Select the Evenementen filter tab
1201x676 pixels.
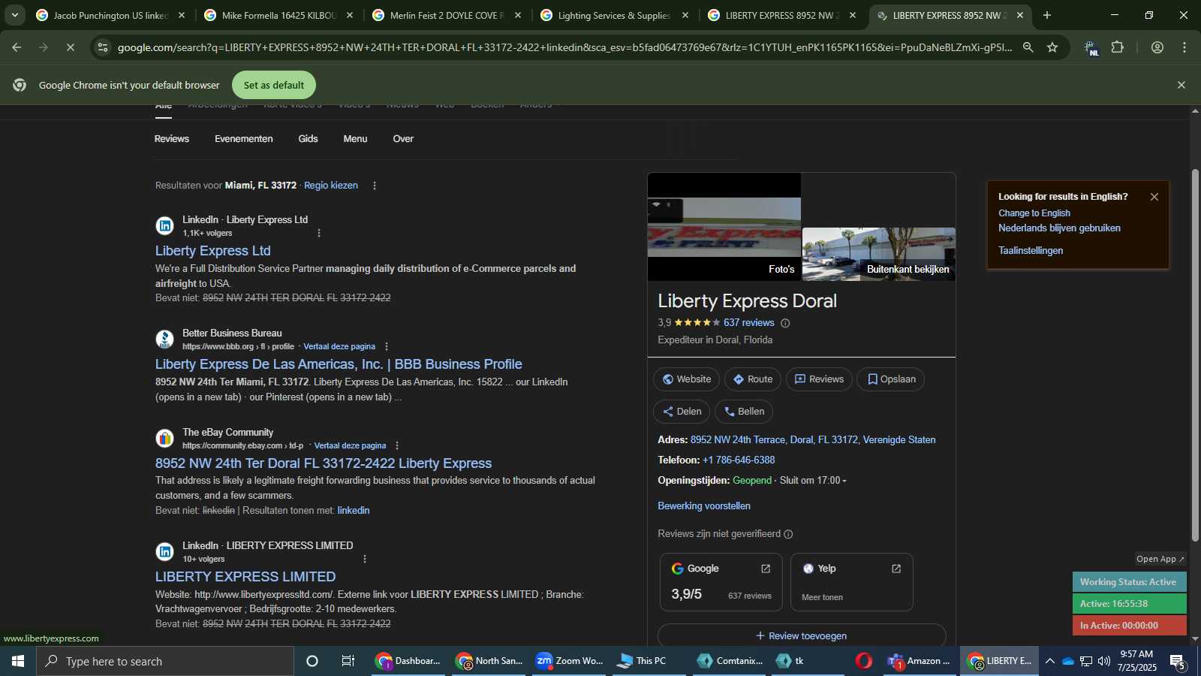pos(244,139)
